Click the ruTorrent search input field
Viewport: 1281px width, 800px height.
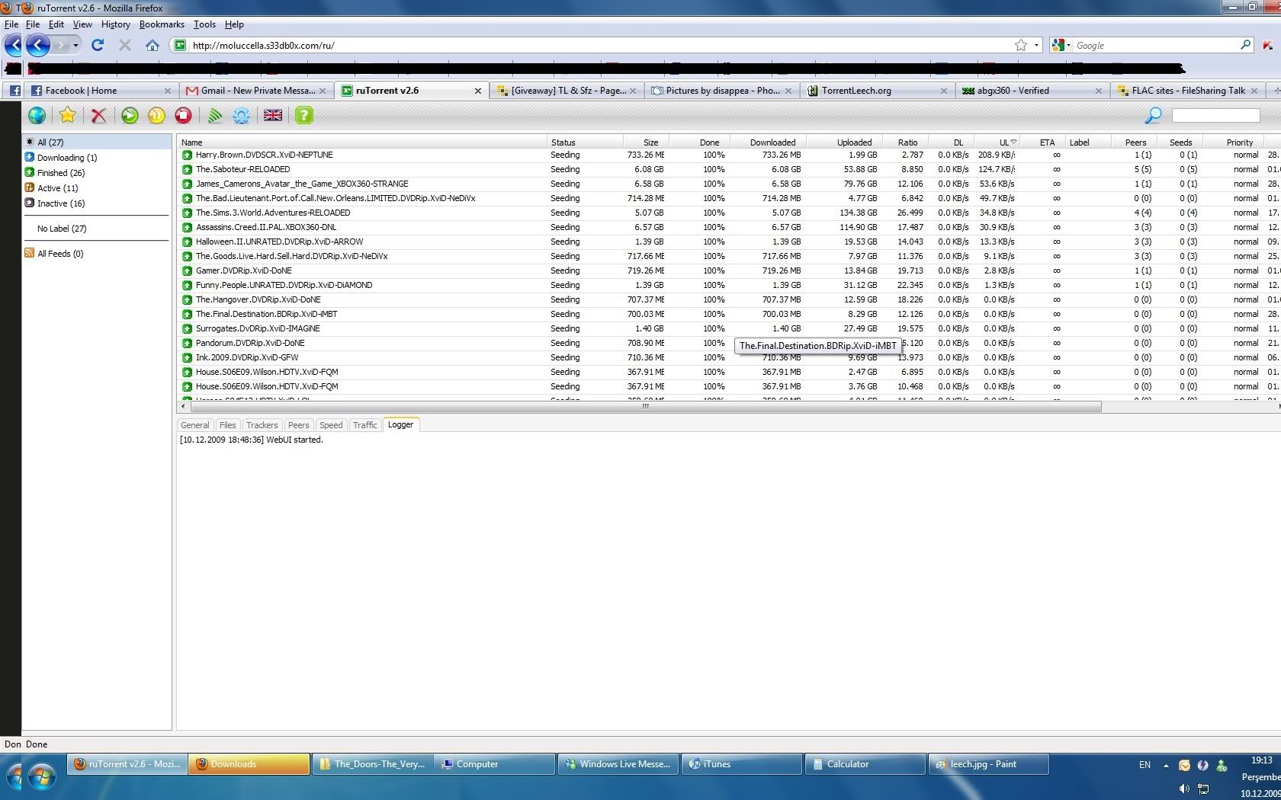tap(1215, 116)
